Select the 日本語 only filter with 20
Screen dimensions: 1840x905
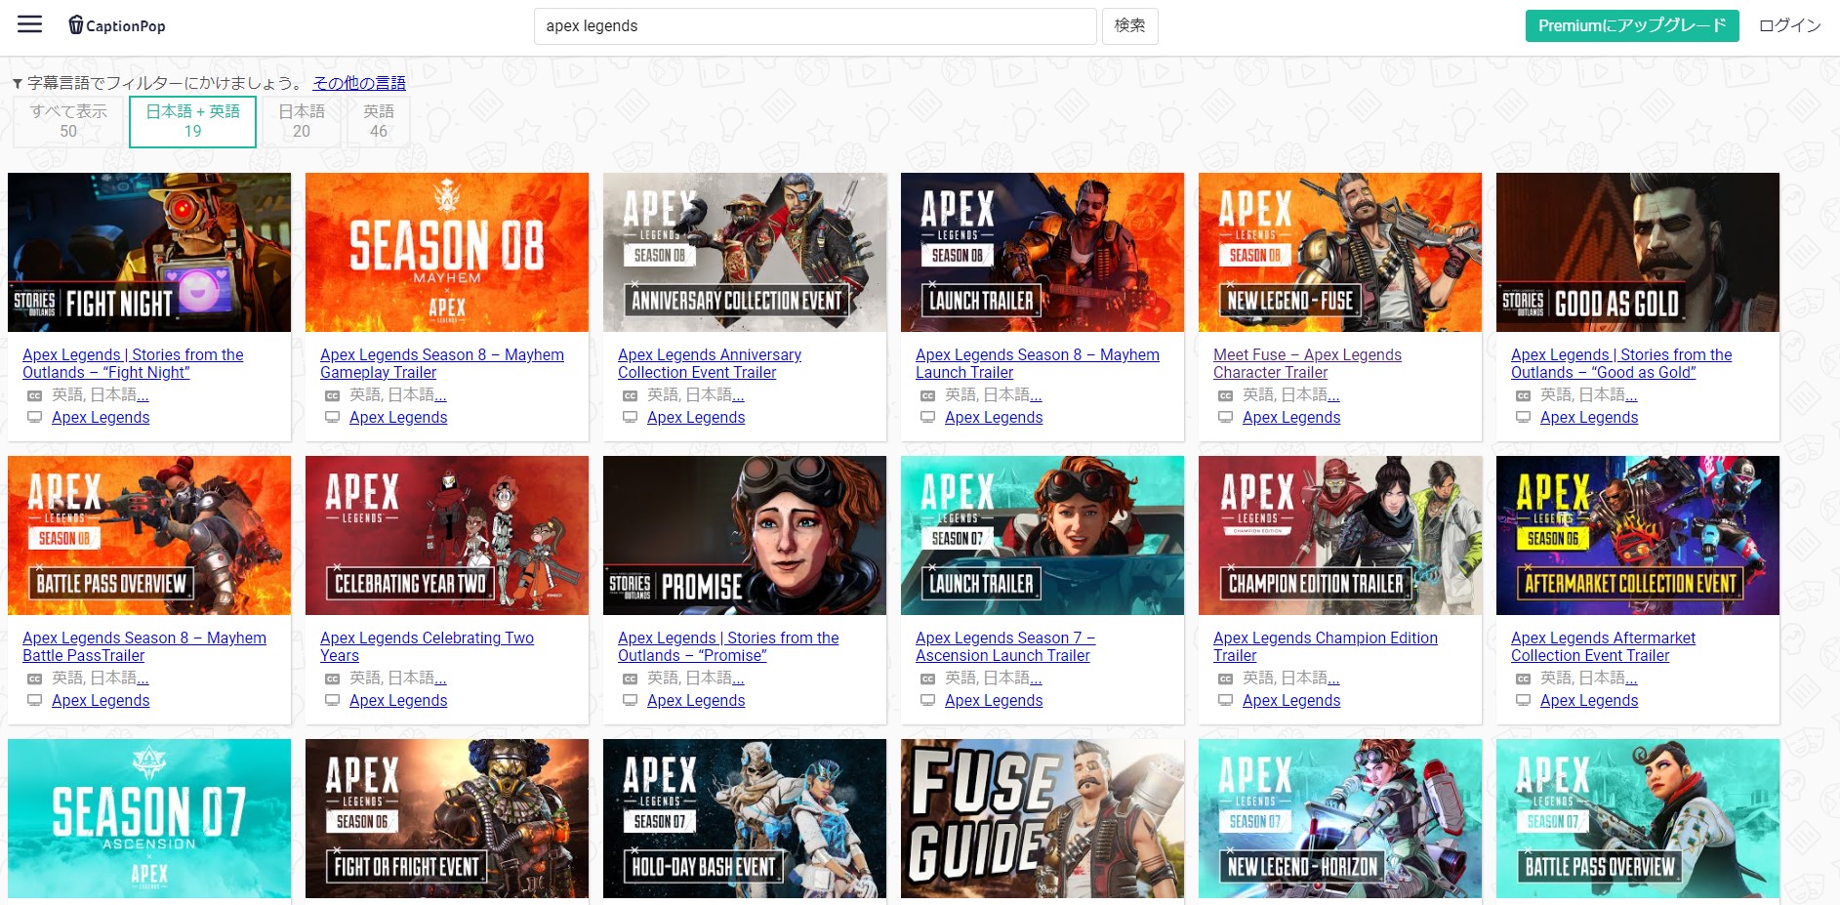302,121
